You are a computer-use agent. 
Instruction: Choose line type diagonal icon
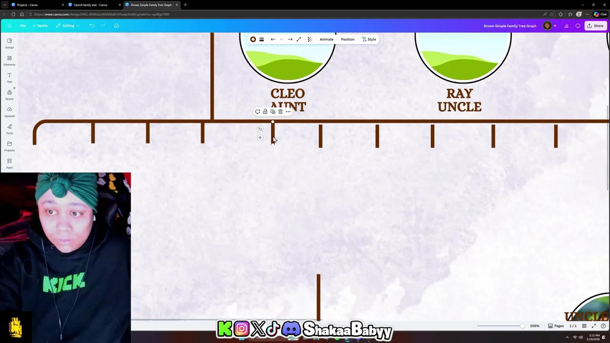coord(299,40)
